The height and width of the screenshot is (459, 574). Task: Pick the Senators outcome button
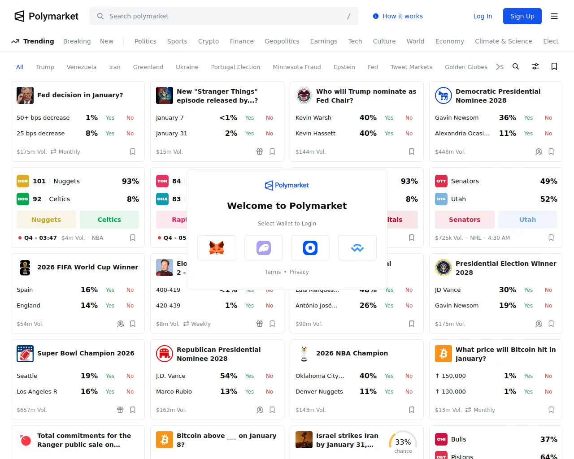[x=465, y=220]
